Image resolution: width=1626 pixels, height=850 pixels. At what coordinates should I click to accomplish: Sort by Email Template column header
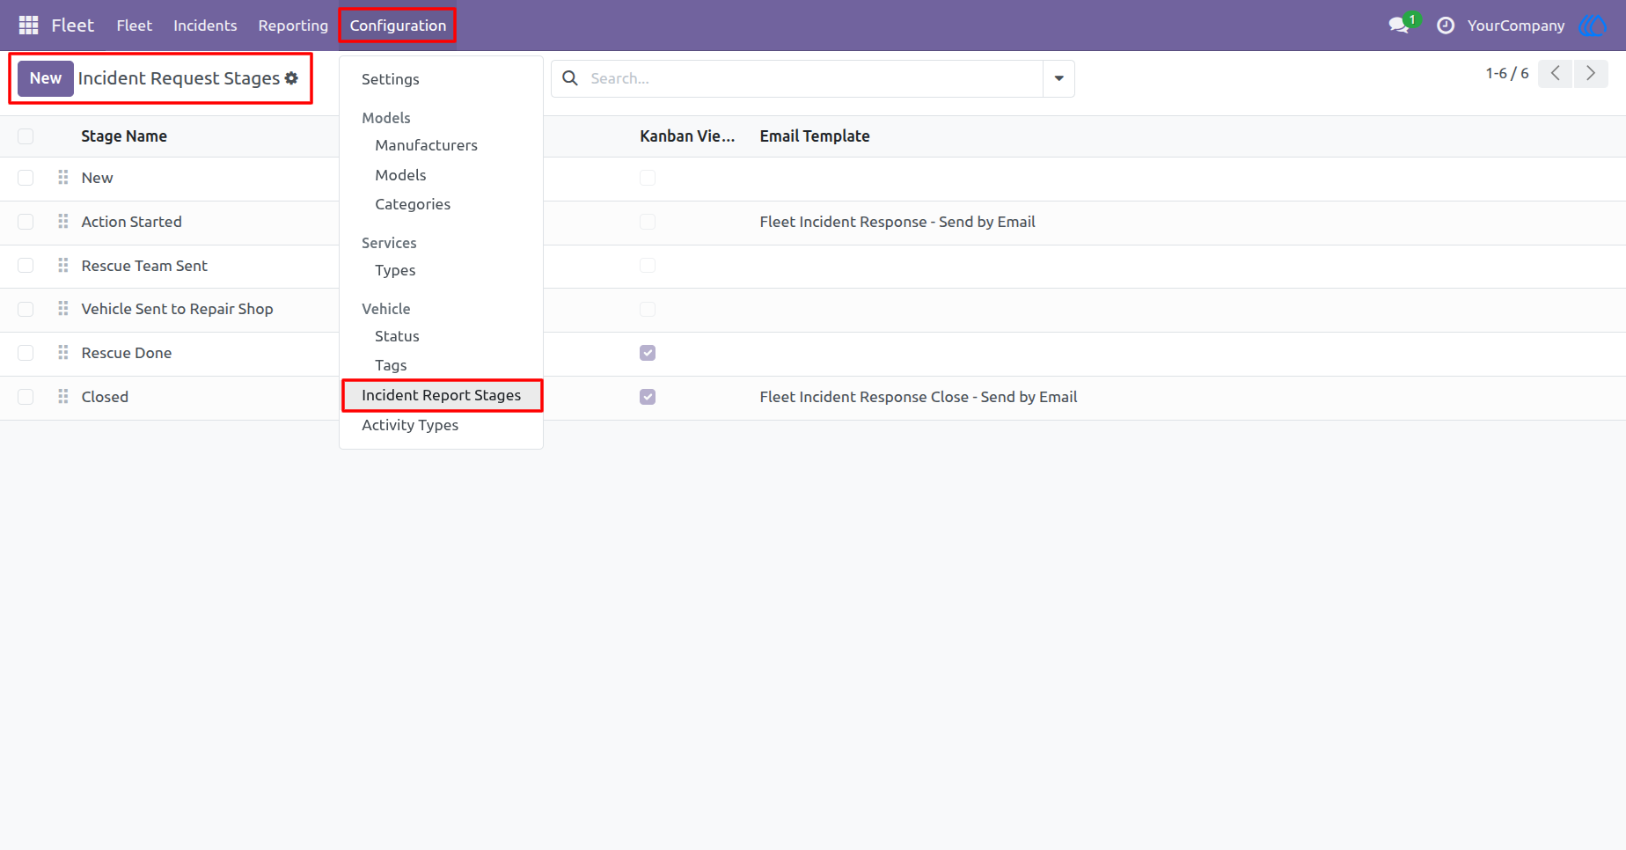[x=815, y=136]
